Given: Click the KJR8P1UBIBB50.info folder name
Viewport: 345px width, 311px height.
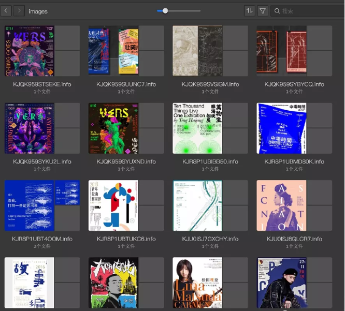Looking at the screenshot, I should click(x=210, y=162).
